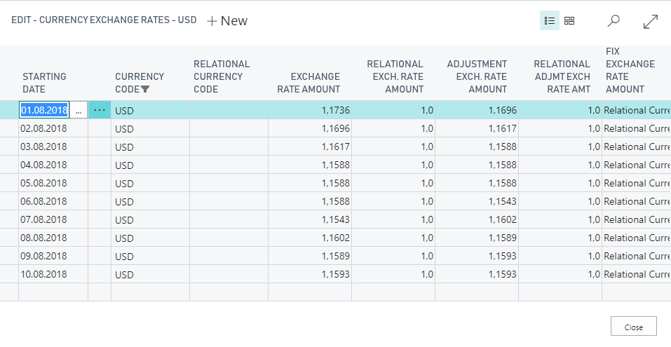
Task: Select the 08.08.2018 starting date cell
Action: (x=53, y=238)
